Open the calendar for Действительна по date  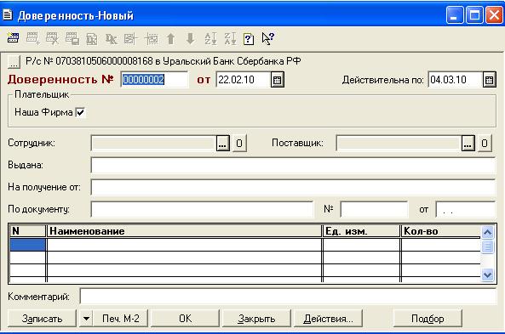click(489, 80)
